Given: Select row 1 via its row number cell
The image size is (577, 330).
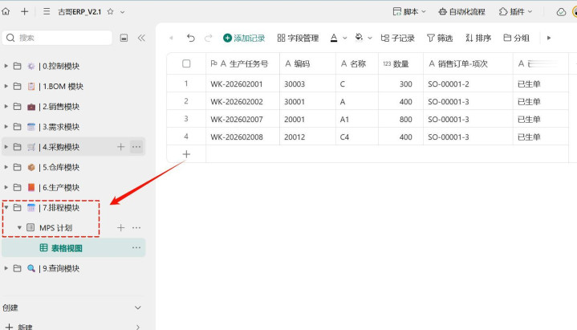Looking at the screenshot, I should coord(186,84).
